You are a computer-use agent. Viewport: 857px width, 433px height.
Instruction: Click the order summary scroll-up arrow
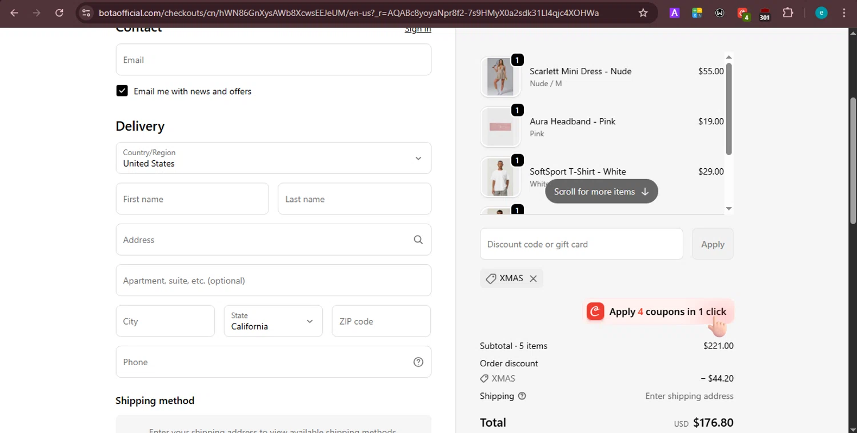pyautogui.click(x=728, y=56)
